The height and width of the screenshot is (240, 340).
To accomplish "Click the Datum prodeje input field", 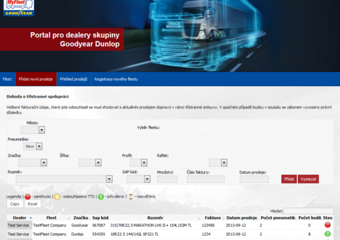I will click(254, 179).
